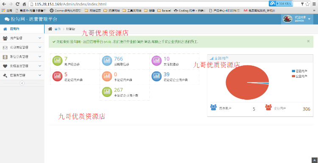The height and width of the screenshot is (163, 318).
Task: Click the 首页 breadcrumb link
Action: click(x=58, y=29)
